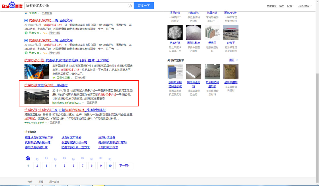319x186 pixels.
Task: Open camera image search in search box
Action: pyautogui.click(x=130, y=6)
